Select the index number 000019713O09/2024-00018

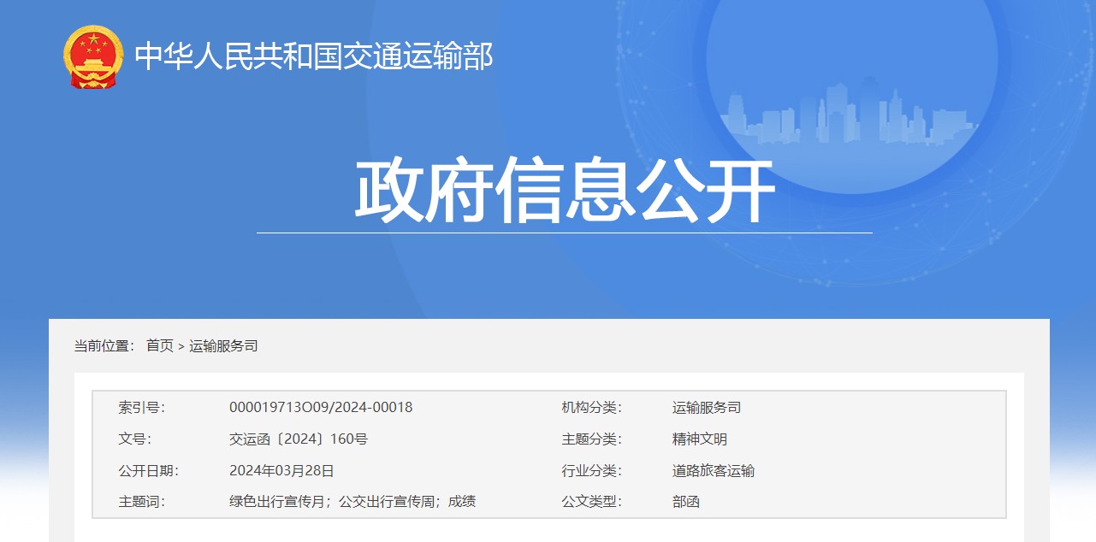[321, 407]
